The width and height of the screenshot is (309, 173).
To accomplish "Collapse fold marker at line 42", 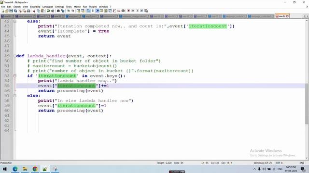I will 15,21.
